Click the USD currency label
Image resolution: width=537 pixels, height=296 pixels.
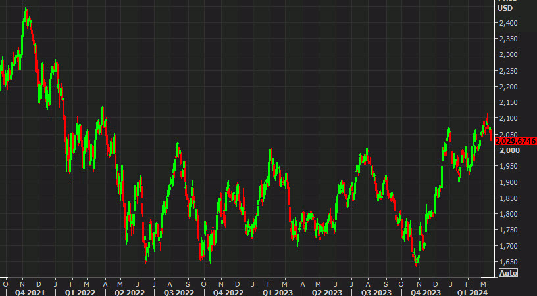(505, 9)
